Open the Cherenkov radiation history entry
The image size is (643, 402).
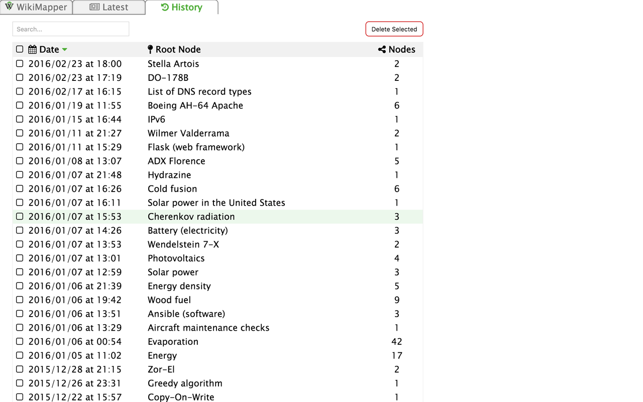click(191, 217)
